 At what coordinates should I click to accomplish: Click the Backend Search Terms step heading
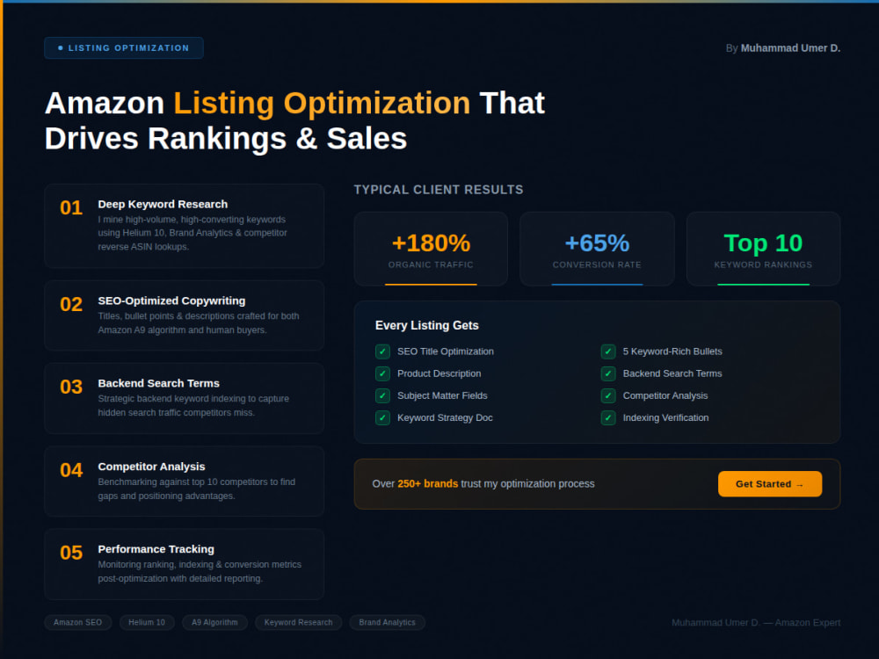pos(158,383)
